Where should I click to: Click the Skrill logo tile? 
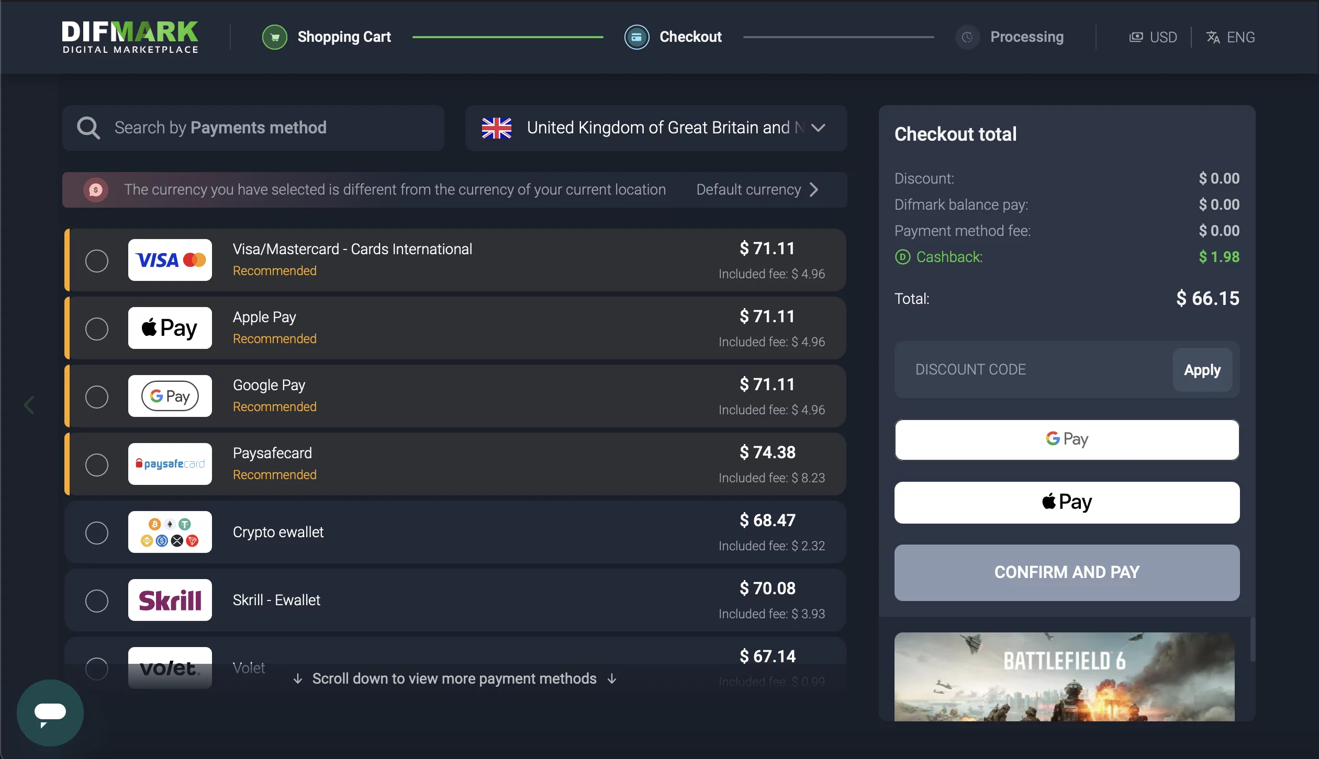(x=170, y=600)
